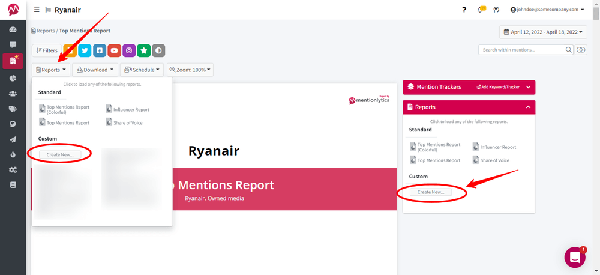Open the Download dropdown
This screenshot has height=275, width=600.
pyautogui.click(x=95, y=70)
